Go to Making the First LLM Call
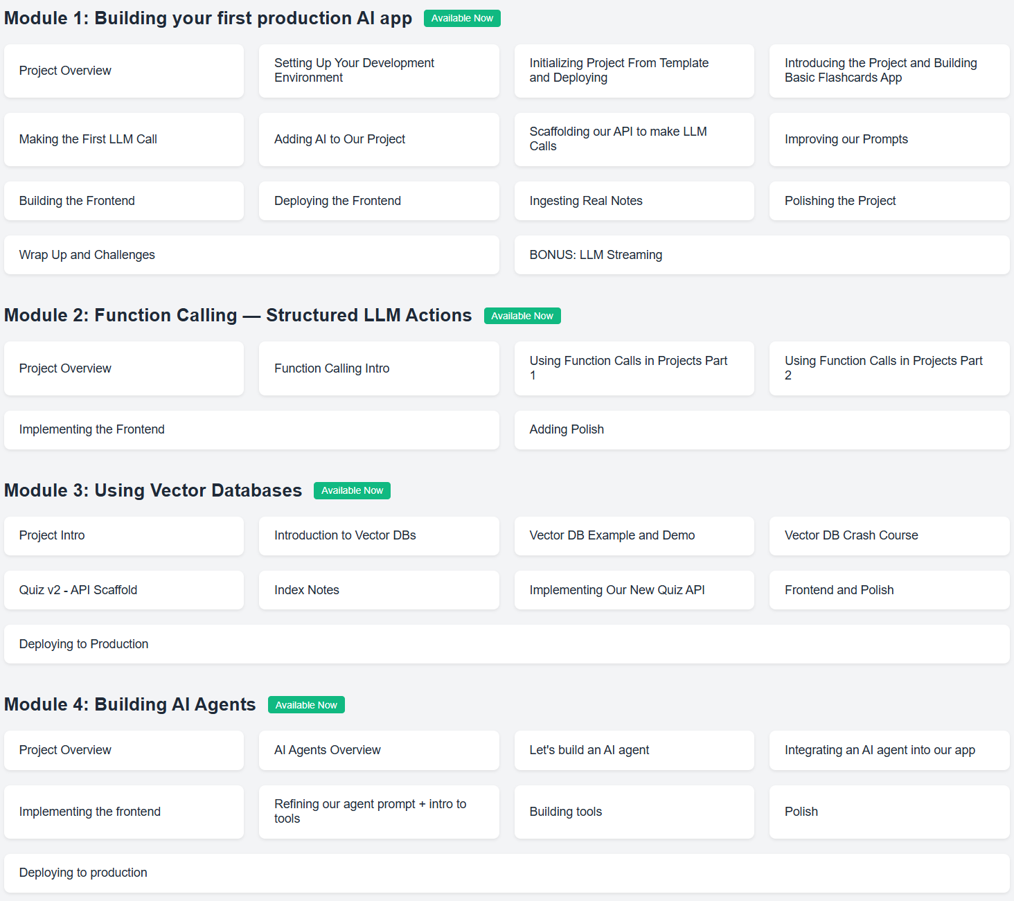Screen dimensions: 1014x901 pos(124,139)
